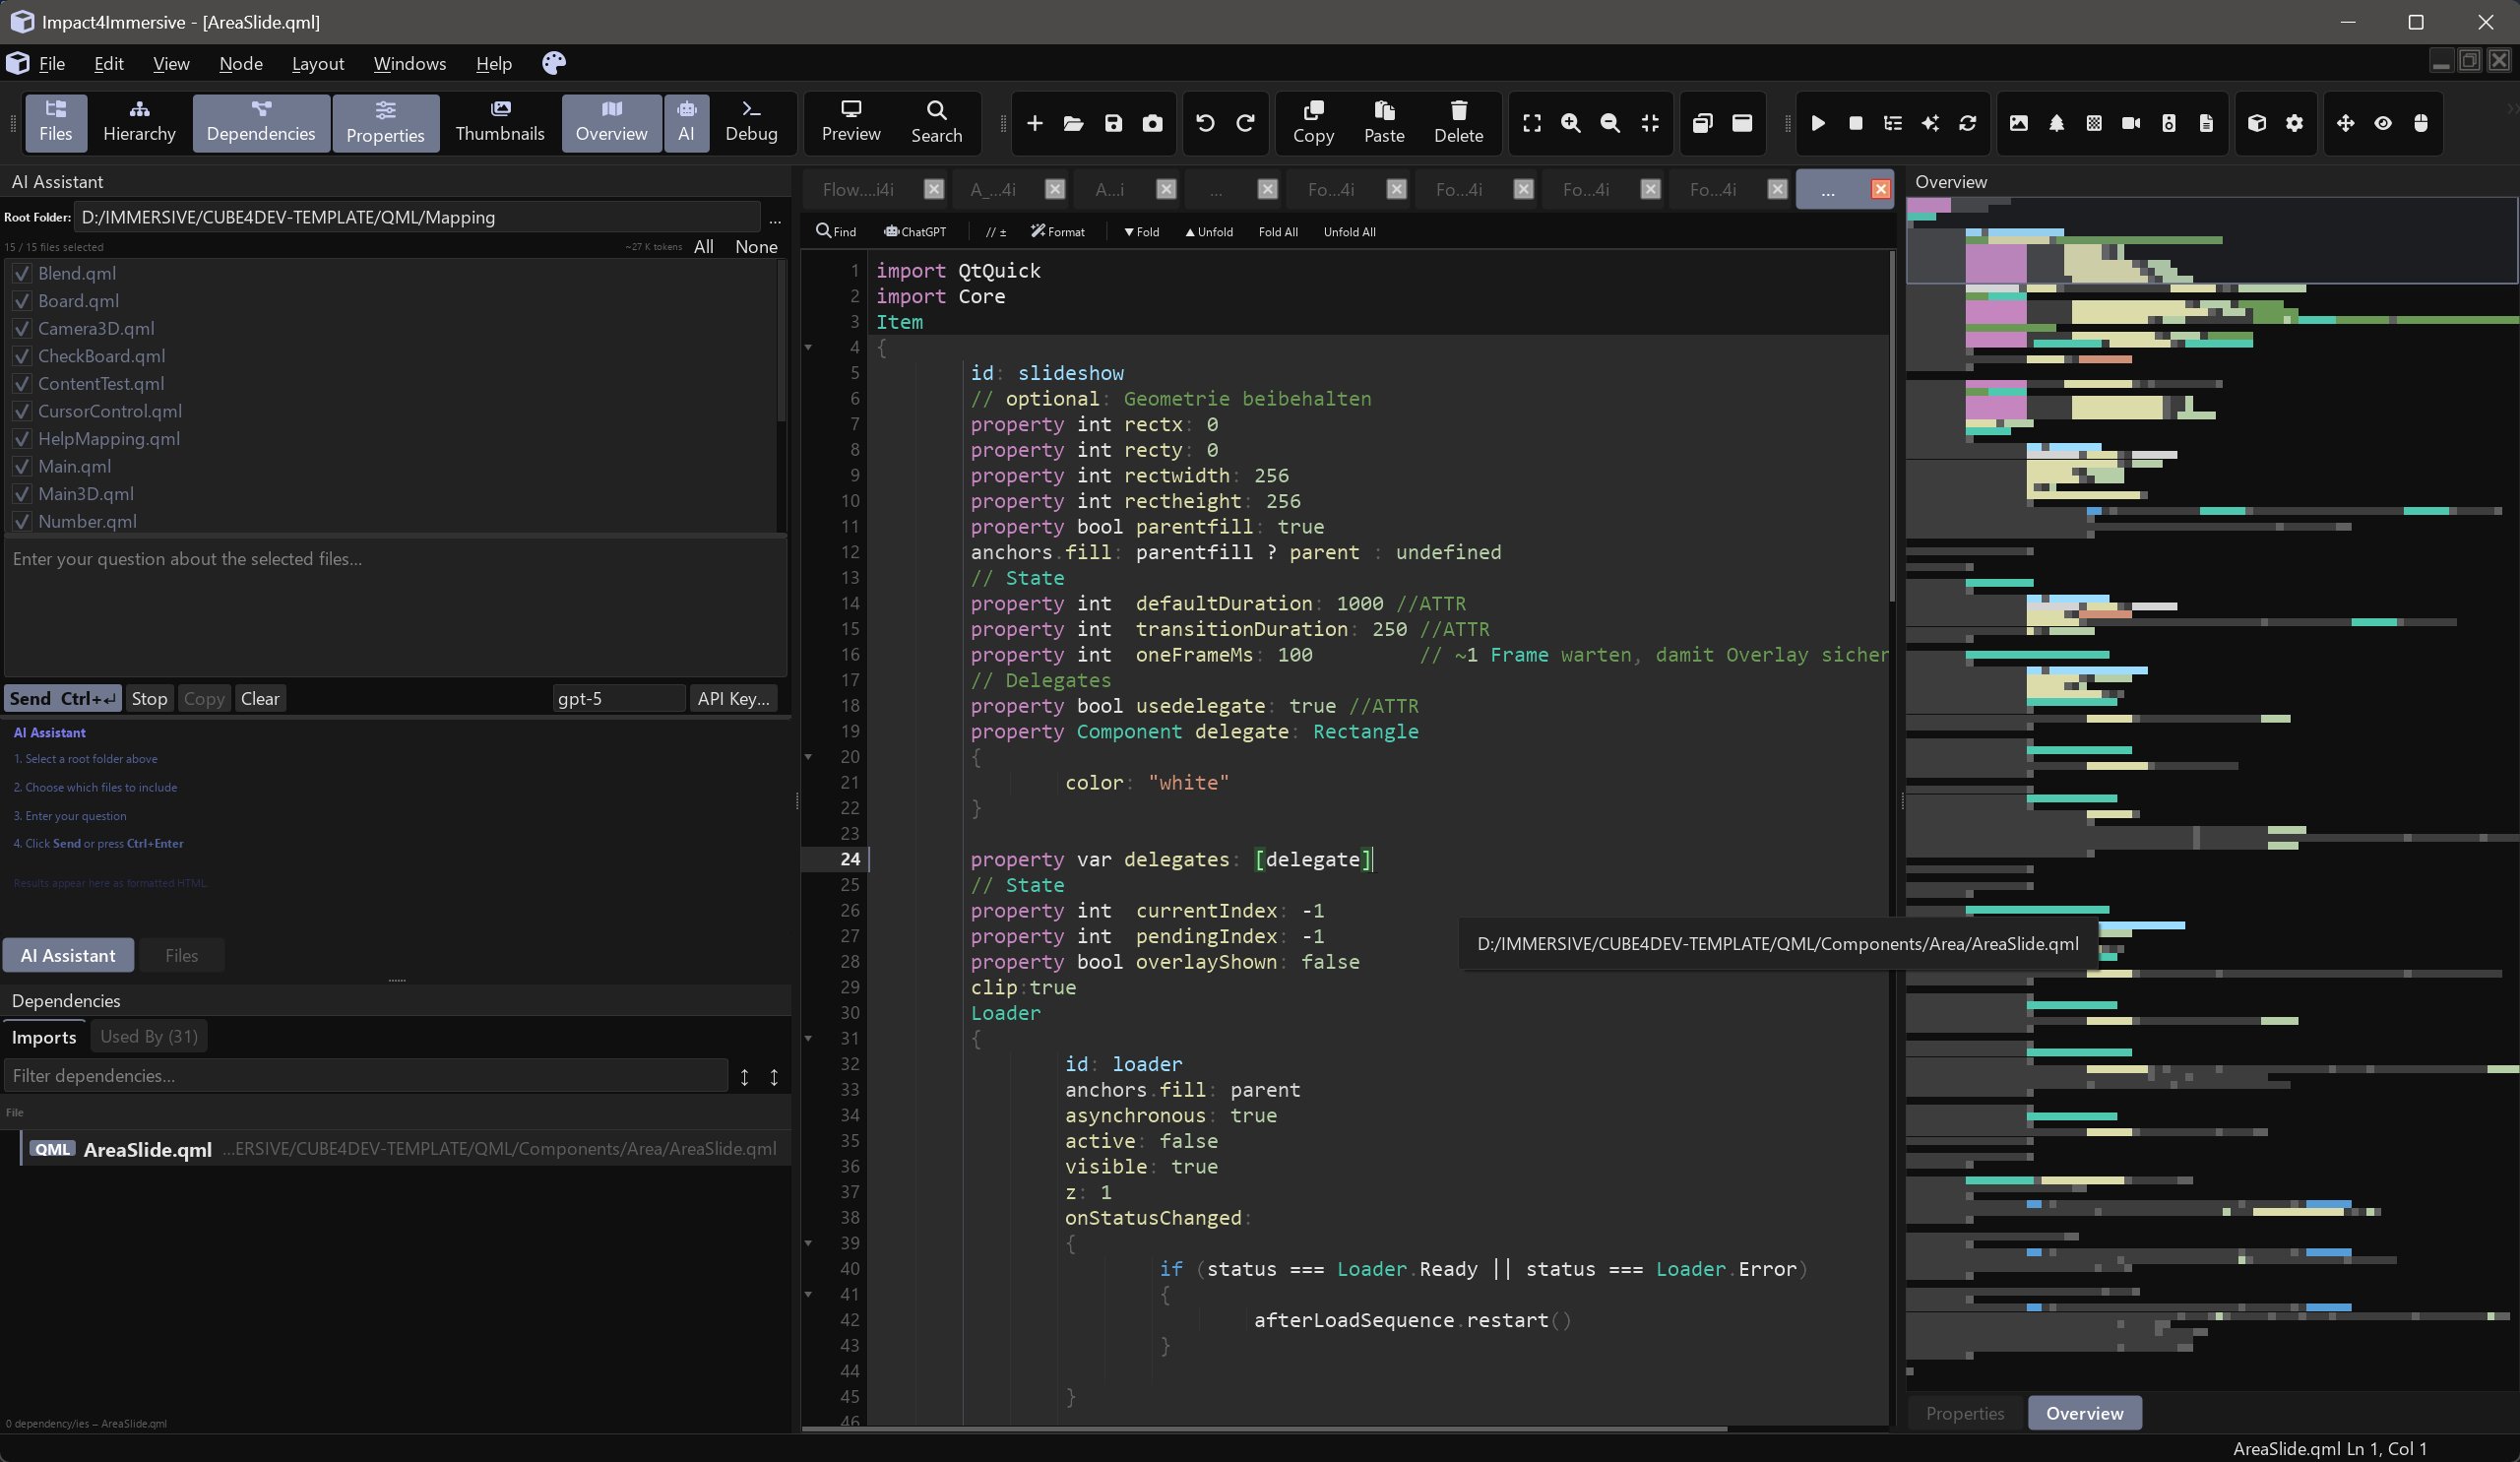The height and width of the screenshot is (1462, 2520).
Task: Click the camera screenshot icon in toolbar
Action: (x=1152, y=123)
